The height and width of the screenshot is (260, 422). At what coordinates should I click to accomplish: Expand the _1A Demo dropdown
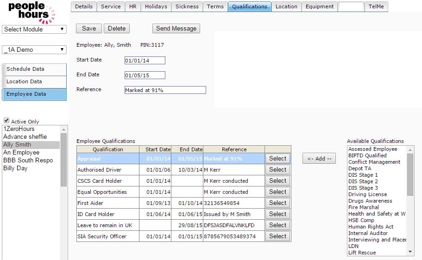click(x=34, y=50)
